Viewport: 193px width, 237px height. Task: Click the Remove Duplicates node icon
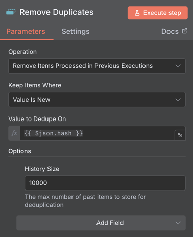pyautogui.click(x=11, y=12)
